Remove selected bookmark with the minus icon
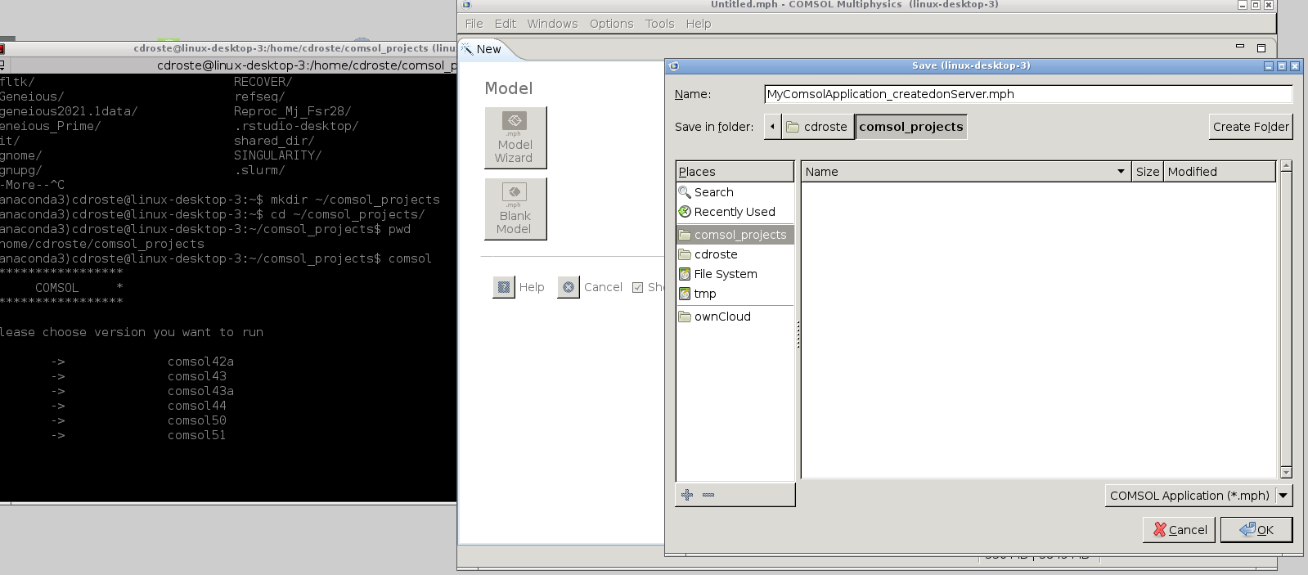The width and height of the screenshot is (1308, 575). point(708,495)
